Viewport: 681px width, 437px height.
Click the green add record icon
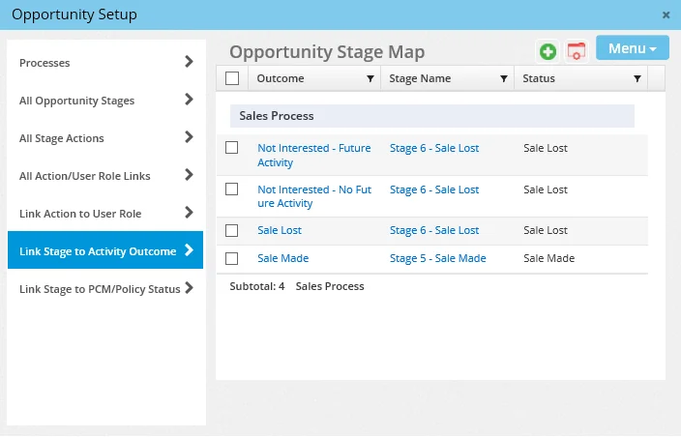click(548, 51)
